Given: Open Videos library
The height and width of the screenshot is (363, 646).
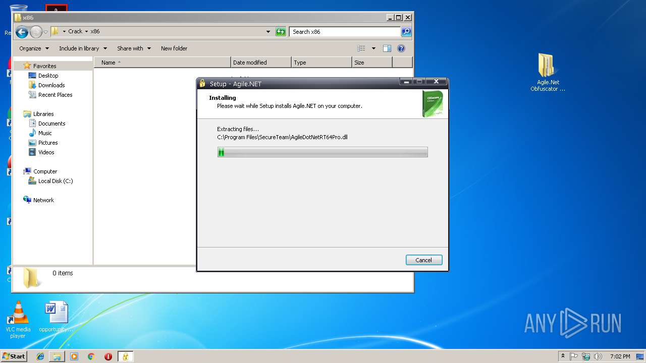Looking at the screenshot, I should coord(46,152).
